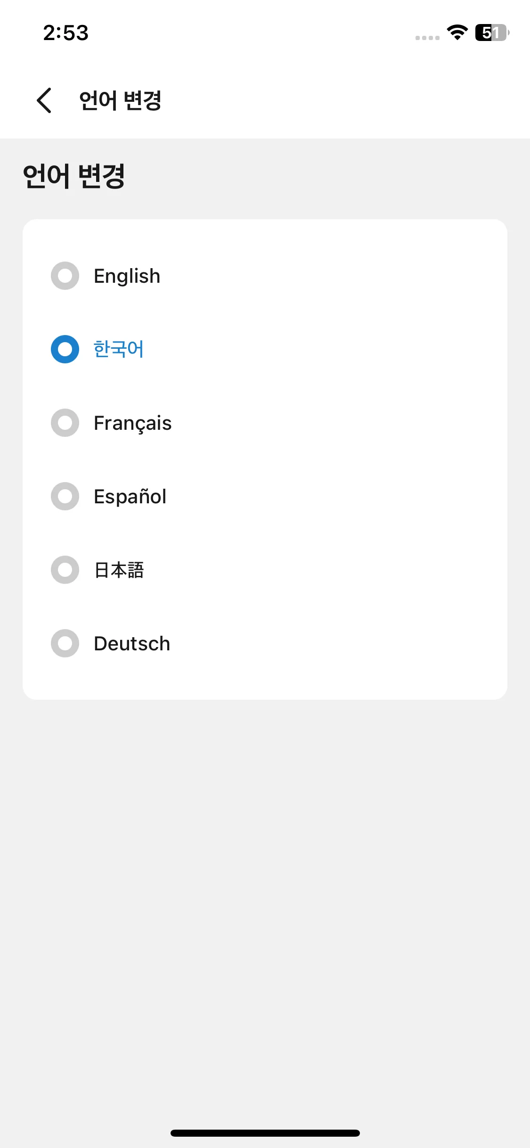Pick the Español radio button
530x1148 pixels.
(65, 496)
